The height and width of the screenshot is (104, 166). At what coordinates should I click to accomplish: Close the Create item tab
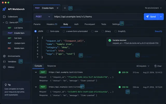click(58, 8)
